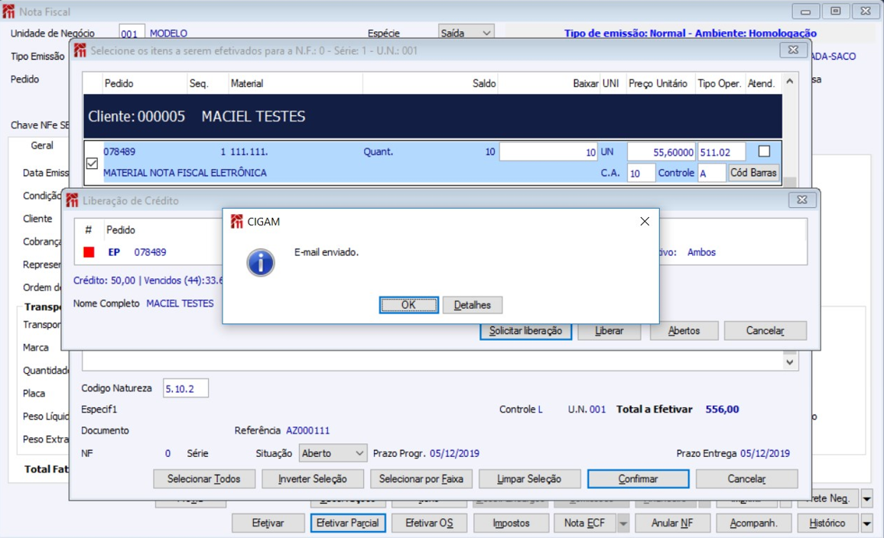Click the CIGAM logo icon in message title
Image resolution: width=884 pixels, height=538 pixels.
(236, 222)
